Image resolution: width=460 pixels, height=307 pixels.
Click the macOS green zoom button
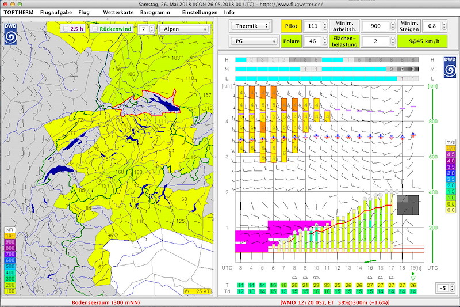point(20,4)
